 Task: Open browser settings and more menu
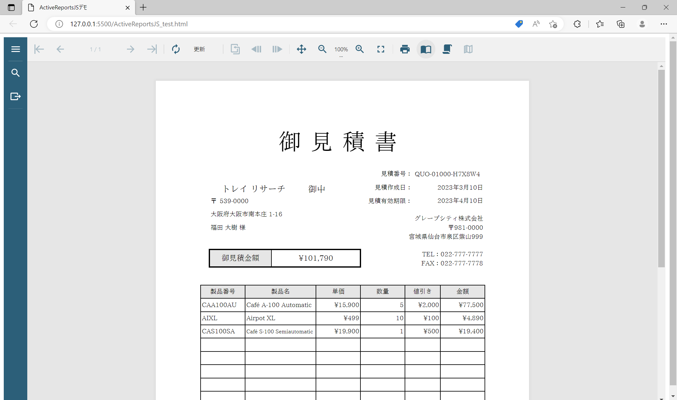pyautogui.click(x=664, y=24)
